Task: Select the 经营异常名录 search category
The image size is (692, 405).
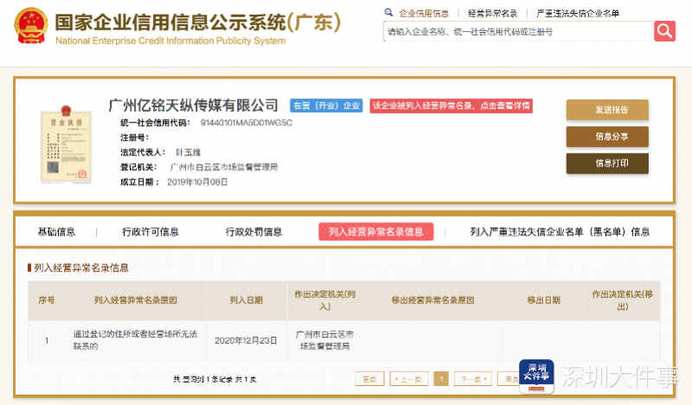Action: click(x=492, y=13)
